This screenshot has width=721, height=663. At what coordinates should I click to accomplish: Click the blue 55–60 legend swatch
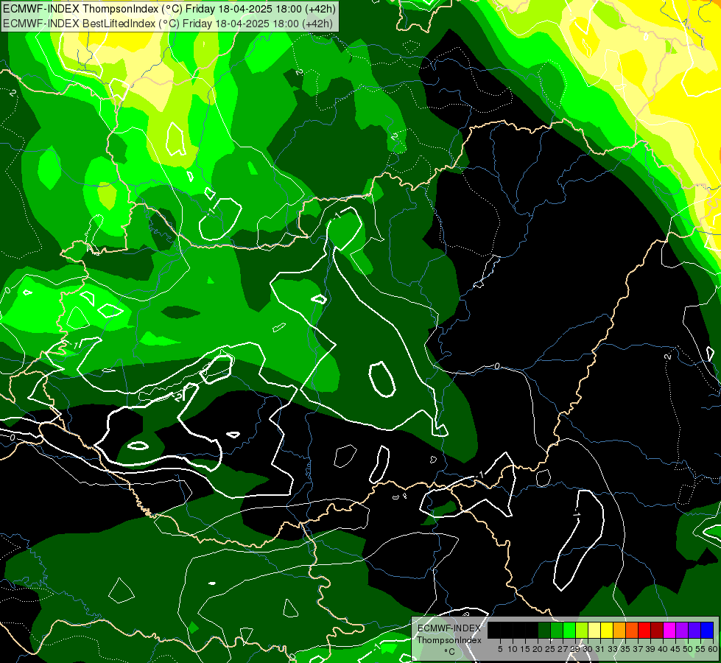tap(707, 631)
